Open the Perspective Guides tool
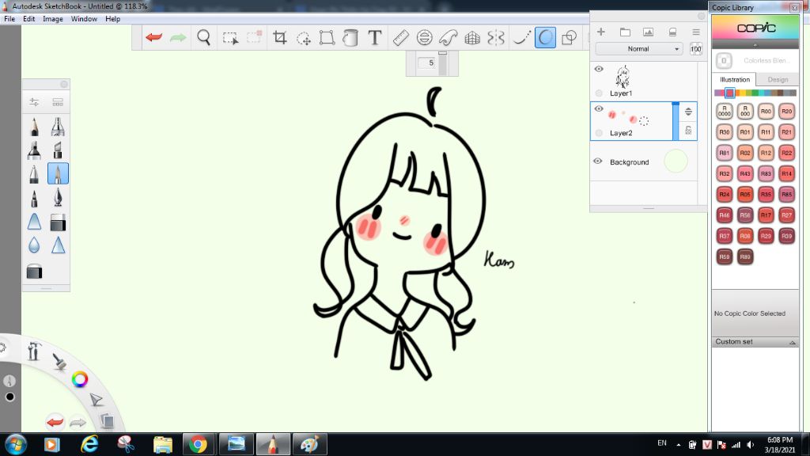810x456 pixels. (472, 38)
